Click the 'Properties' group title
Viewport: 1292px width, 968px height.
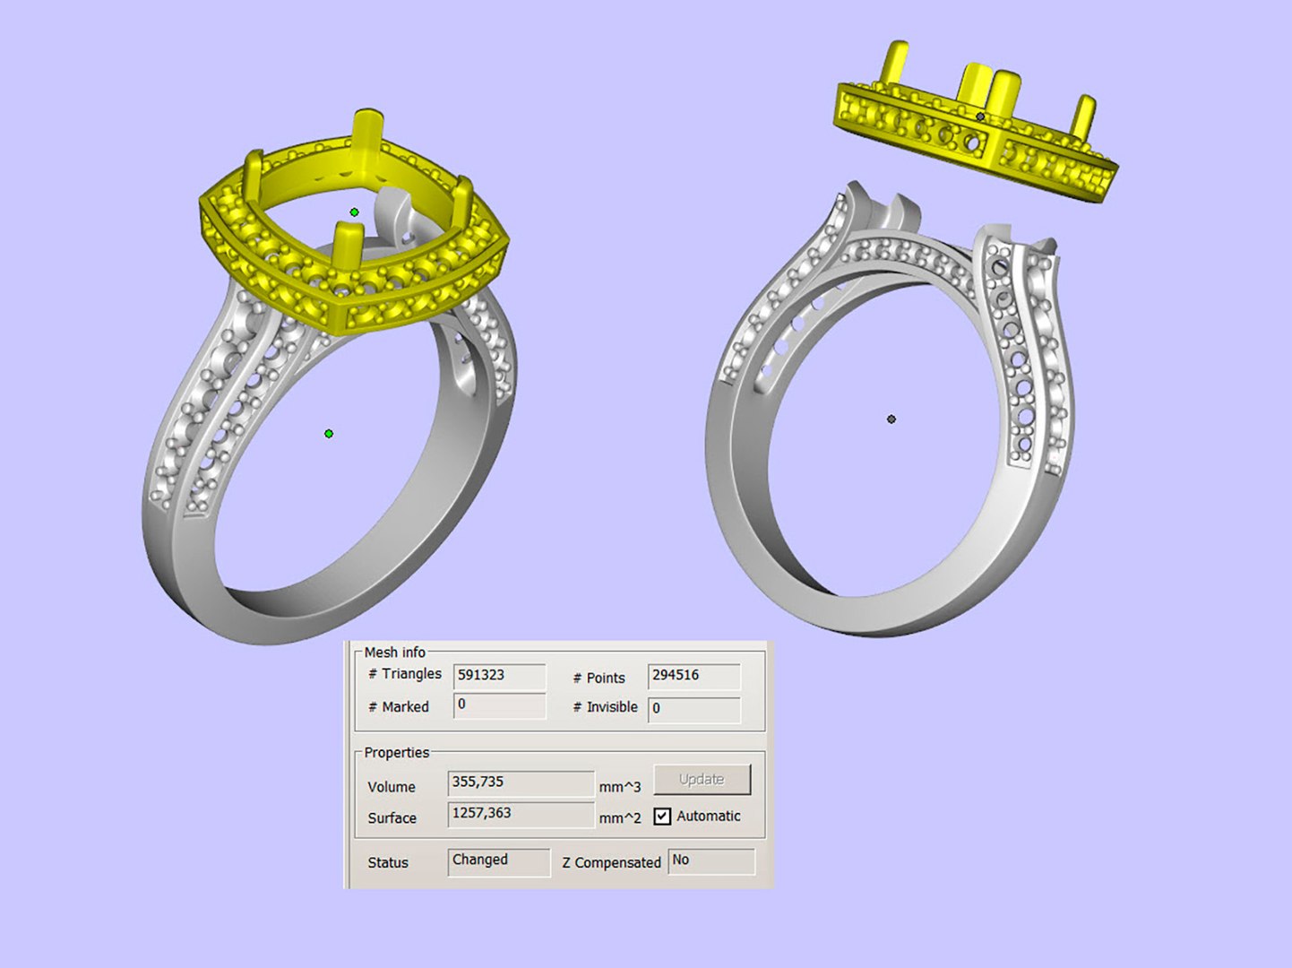397,753
